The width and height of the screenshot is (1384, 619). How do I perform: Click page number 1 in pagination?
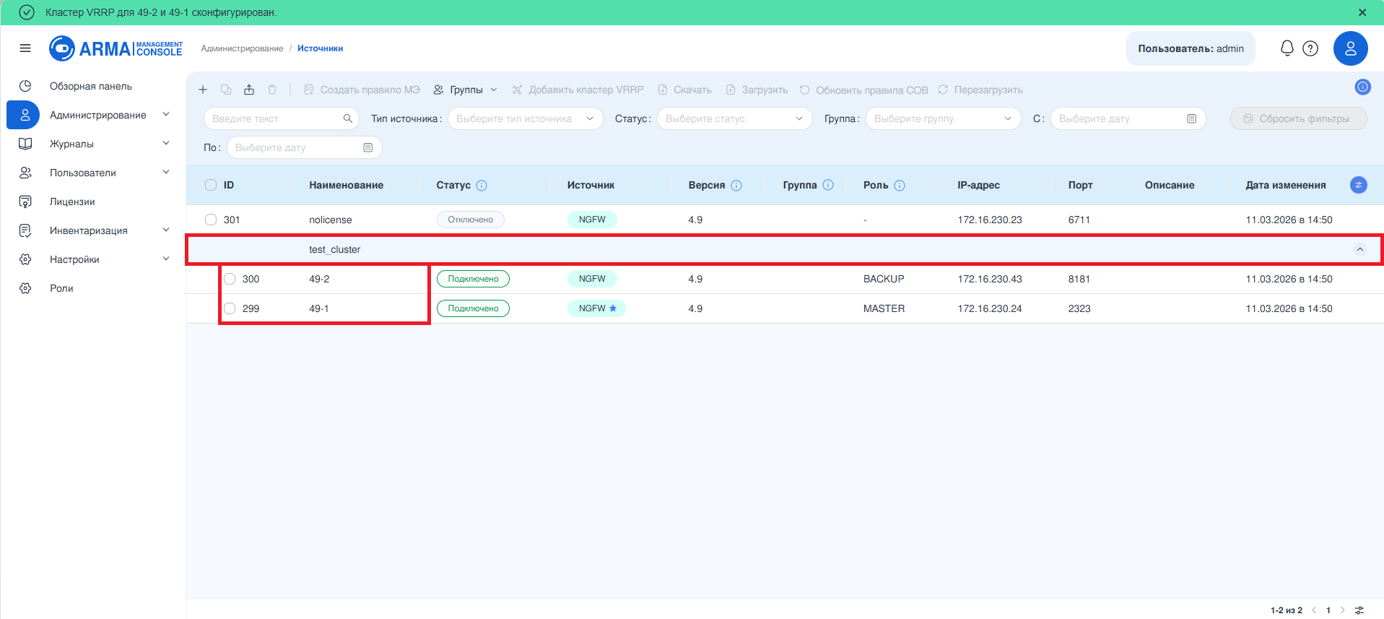pos(1328,610)
